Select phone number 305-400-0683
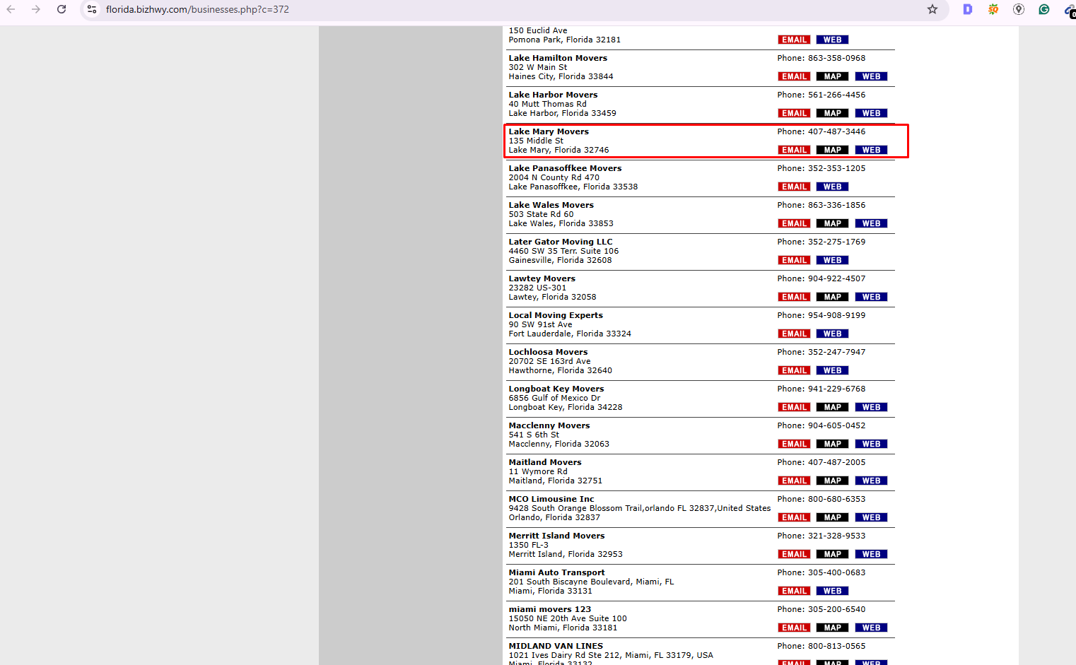This screenshot has width=1076, height=665. (x=836, y=572)
